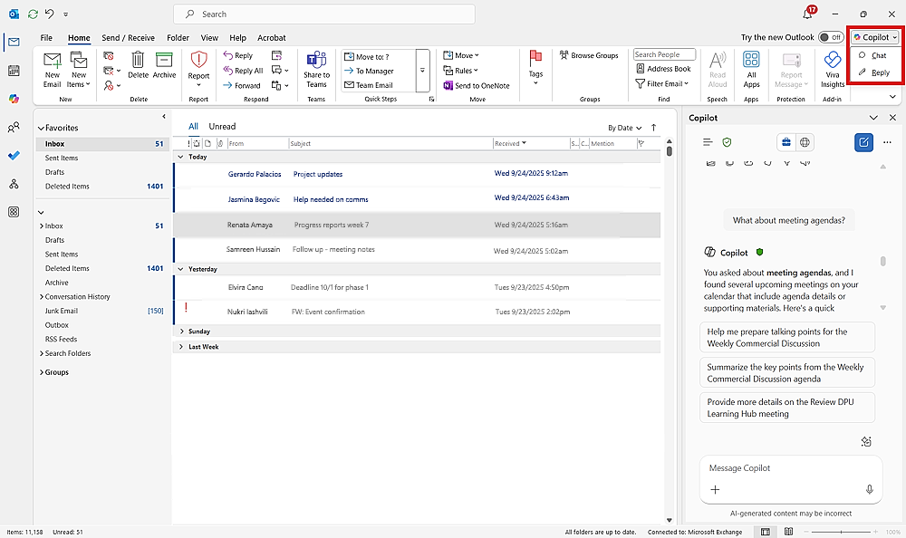Switch to Unread messages filter
906x538 pixels.
click(x=222, y=127)
